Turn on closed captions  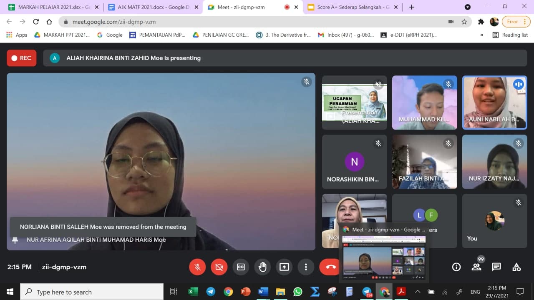(x=241, y=267)
